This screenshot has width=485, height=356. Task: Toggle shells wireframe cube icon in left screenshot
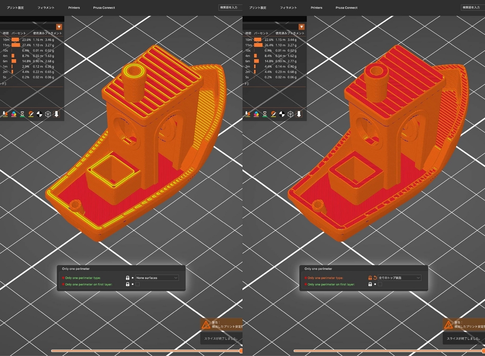coord(48,114)
